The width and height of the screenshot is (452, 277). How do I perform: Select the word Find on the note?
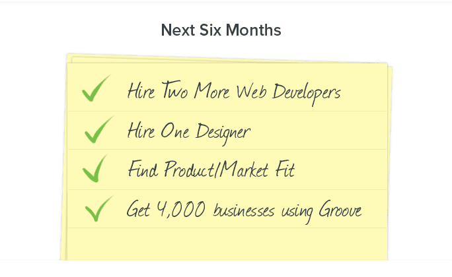click(141, 169)
